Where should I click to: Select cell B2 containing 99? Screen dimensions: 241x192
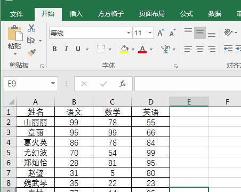tap(74, 122)
